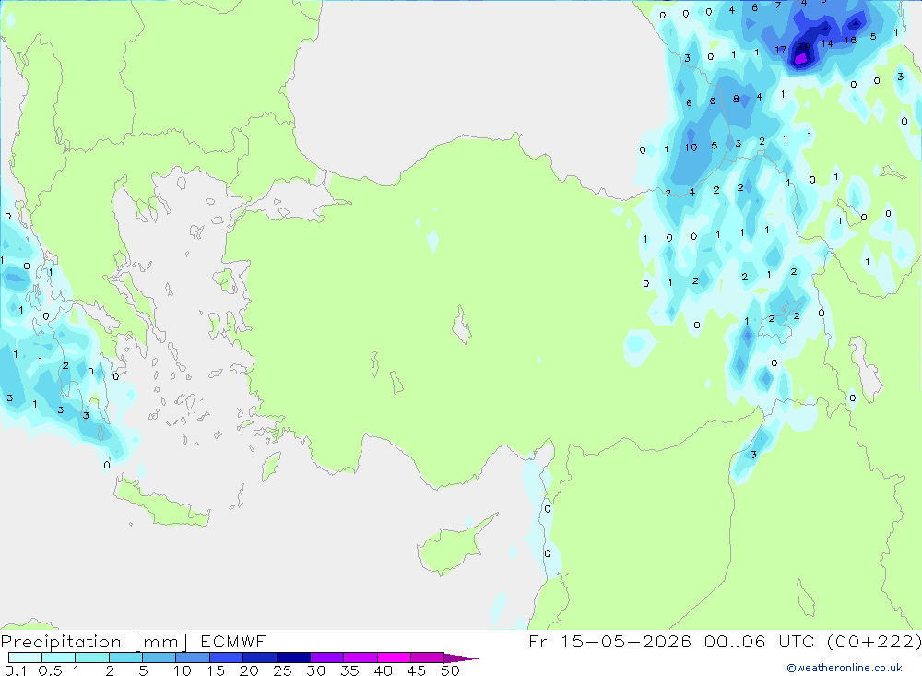This screenshot has width=922, height=676.
Task: Click the '8' precipitation value on map
Action: pyautogui.click(x=736, y=99)
